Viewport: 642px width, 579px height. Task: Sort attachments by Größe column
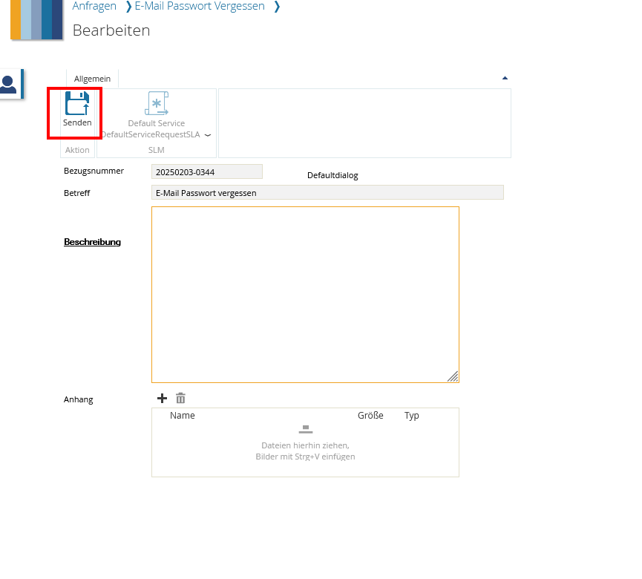[370, 416]
